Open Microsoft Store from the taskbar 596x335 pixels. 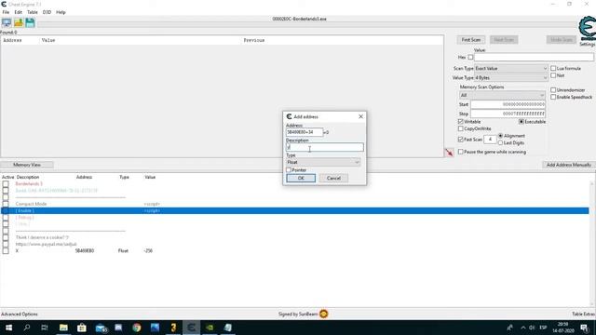[81, 328]
